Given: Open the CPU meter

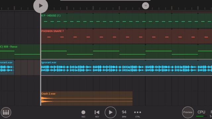Looking at the screenshot, I should [x=201, y=113].
